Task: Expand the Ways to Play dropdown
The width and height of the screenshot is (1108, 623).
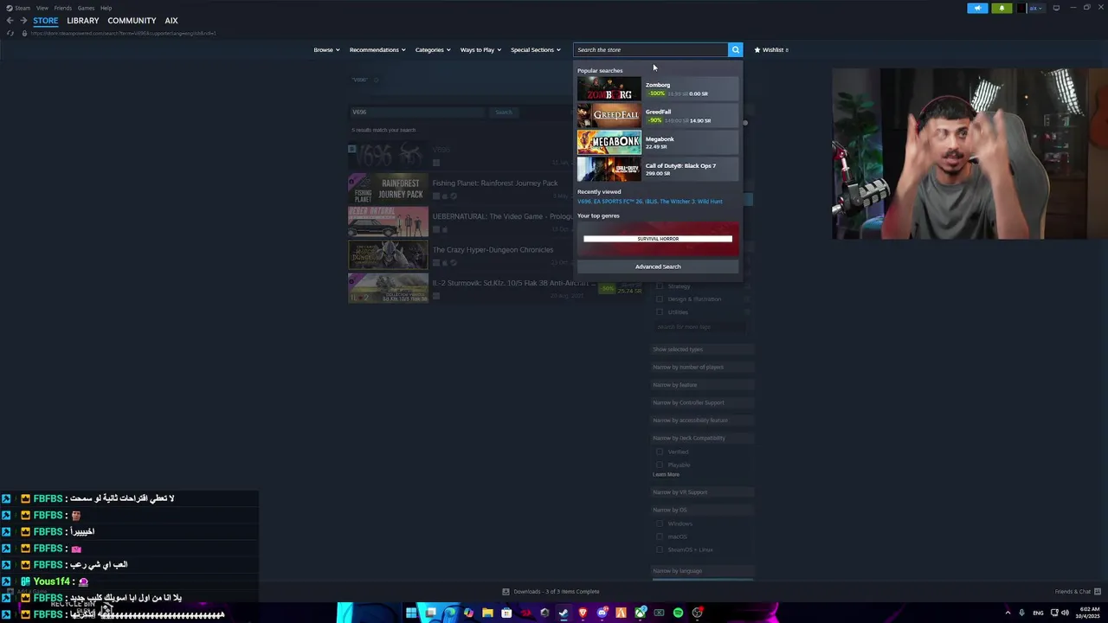Action: point(480,49)
